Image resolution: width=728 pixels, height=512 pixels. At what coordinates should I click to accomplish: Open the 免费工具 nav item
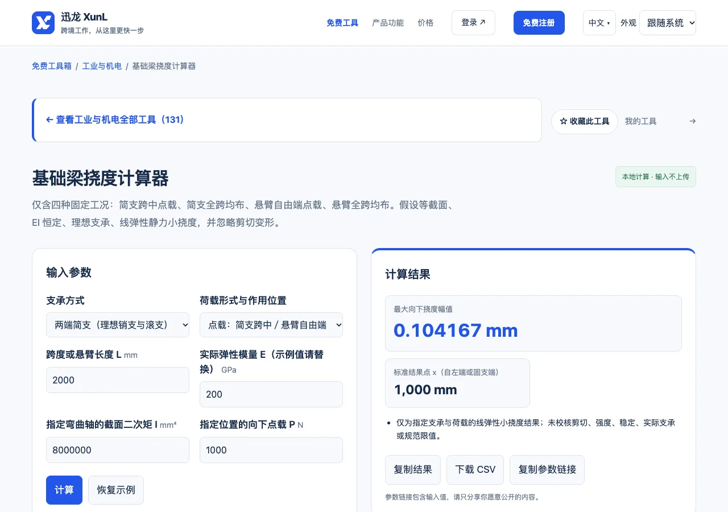(x=342, y=23)
